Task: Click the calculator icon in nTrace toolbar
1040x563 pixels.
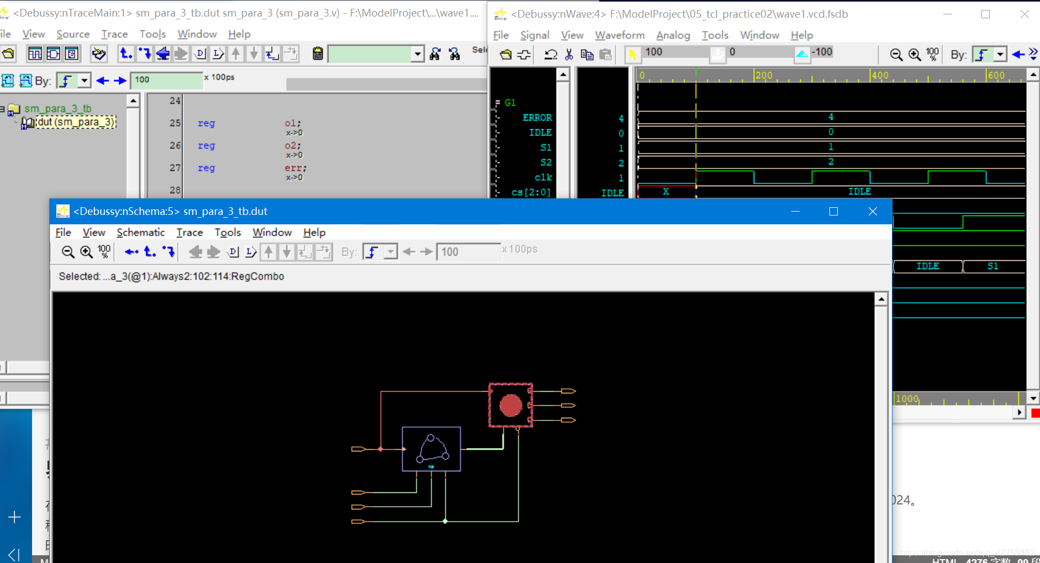Action: pyautogui.click(x=317, y=54)
